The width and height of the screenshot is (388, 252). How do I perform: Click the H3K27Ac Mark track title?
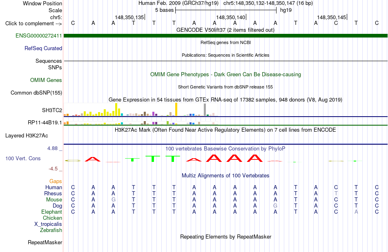pos(225,130)
